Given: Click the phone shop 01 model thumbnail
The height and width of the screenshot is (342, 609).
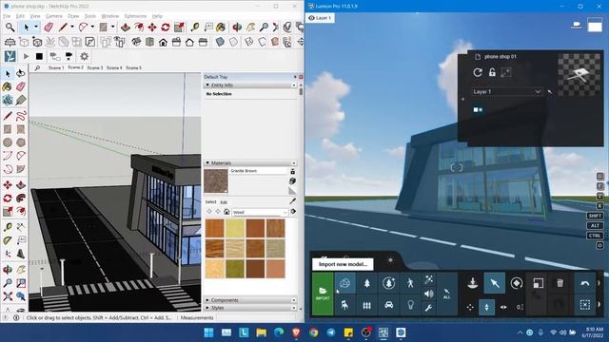Looking at the screenshot, I should click(580, 75).
